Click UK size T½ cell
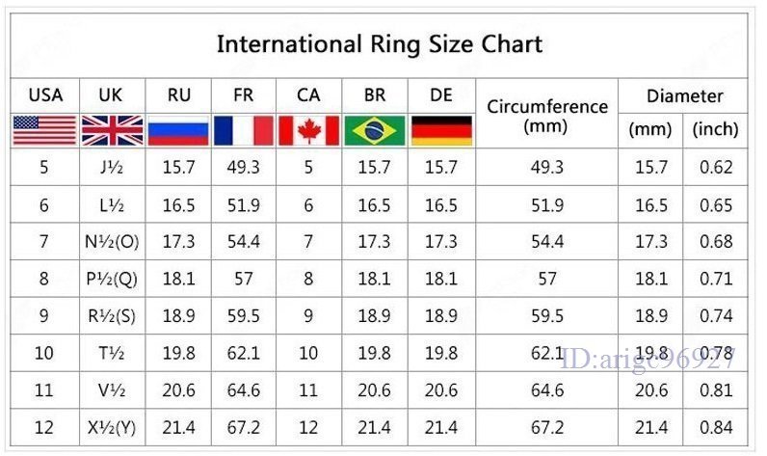The image size is (767, 456). click(111, 353)
